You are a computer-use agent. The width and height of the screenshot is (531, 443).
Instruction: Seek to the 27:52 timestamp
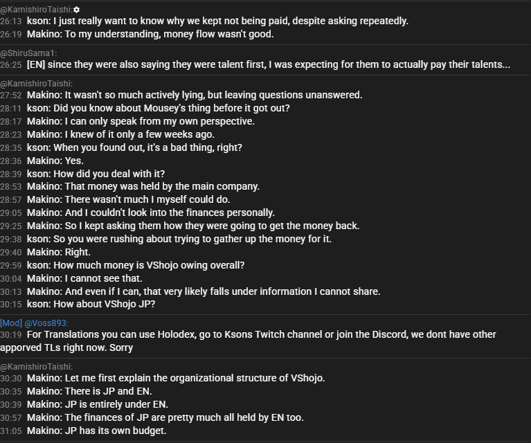point(11,95)
